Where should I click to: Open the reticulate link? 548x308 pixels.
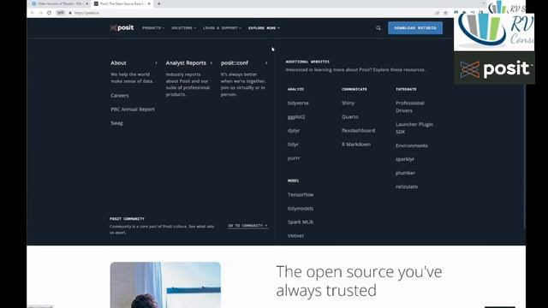tap(407, 187)
